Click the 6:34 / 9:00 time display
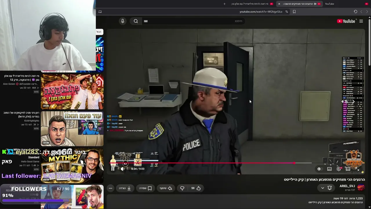The height and width of the screenshot is (209, 371). coord(138,169)
